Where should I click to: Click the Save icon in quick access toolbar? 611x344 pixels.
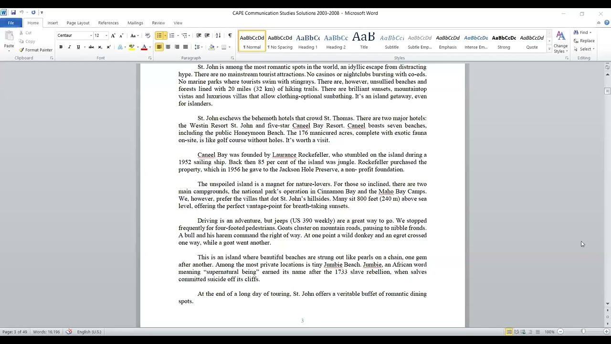[x=13, y=12]
